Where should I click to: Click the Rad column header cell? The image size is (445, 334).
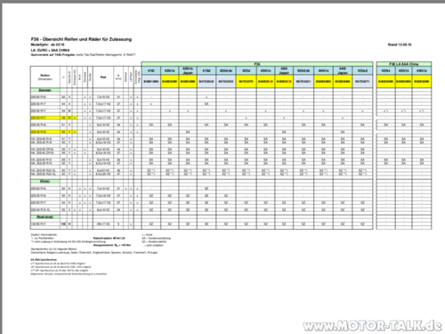tap(103, 77)
